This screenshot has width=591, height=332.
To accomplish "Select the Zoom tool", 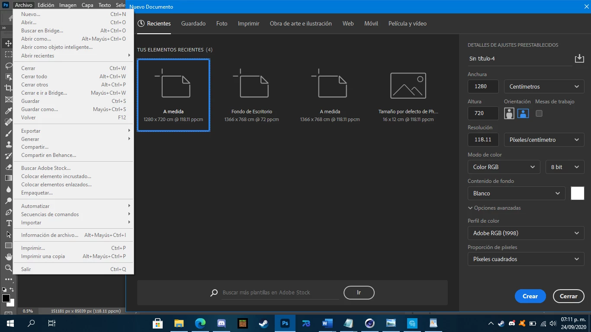I will point(8,268).
